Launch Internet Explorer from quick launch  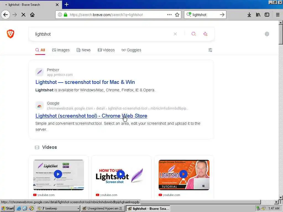[x=19, y=208]
